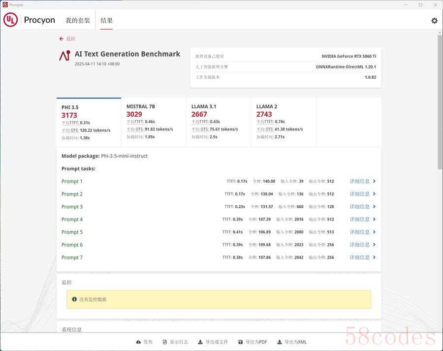
Task: Select the LLAMA 2 results tab
Action: (x=283, y=122)
